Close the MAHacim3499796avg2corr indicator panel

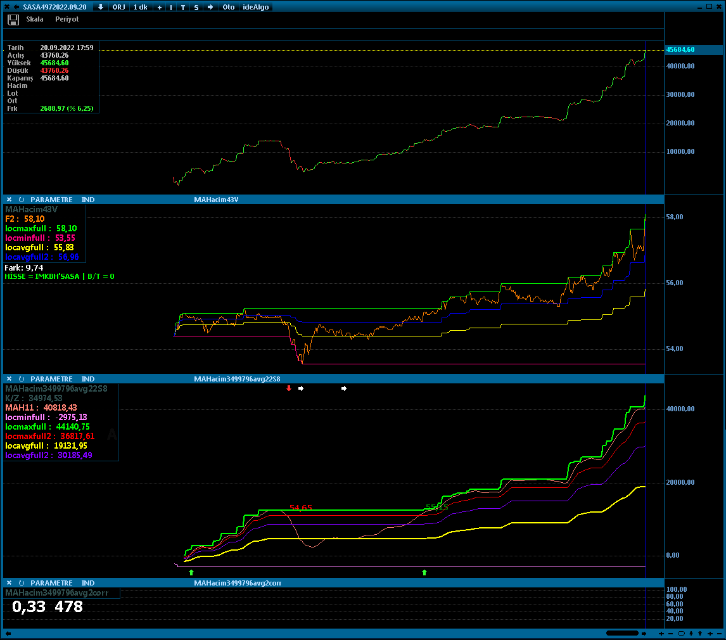tap(9, 583)
